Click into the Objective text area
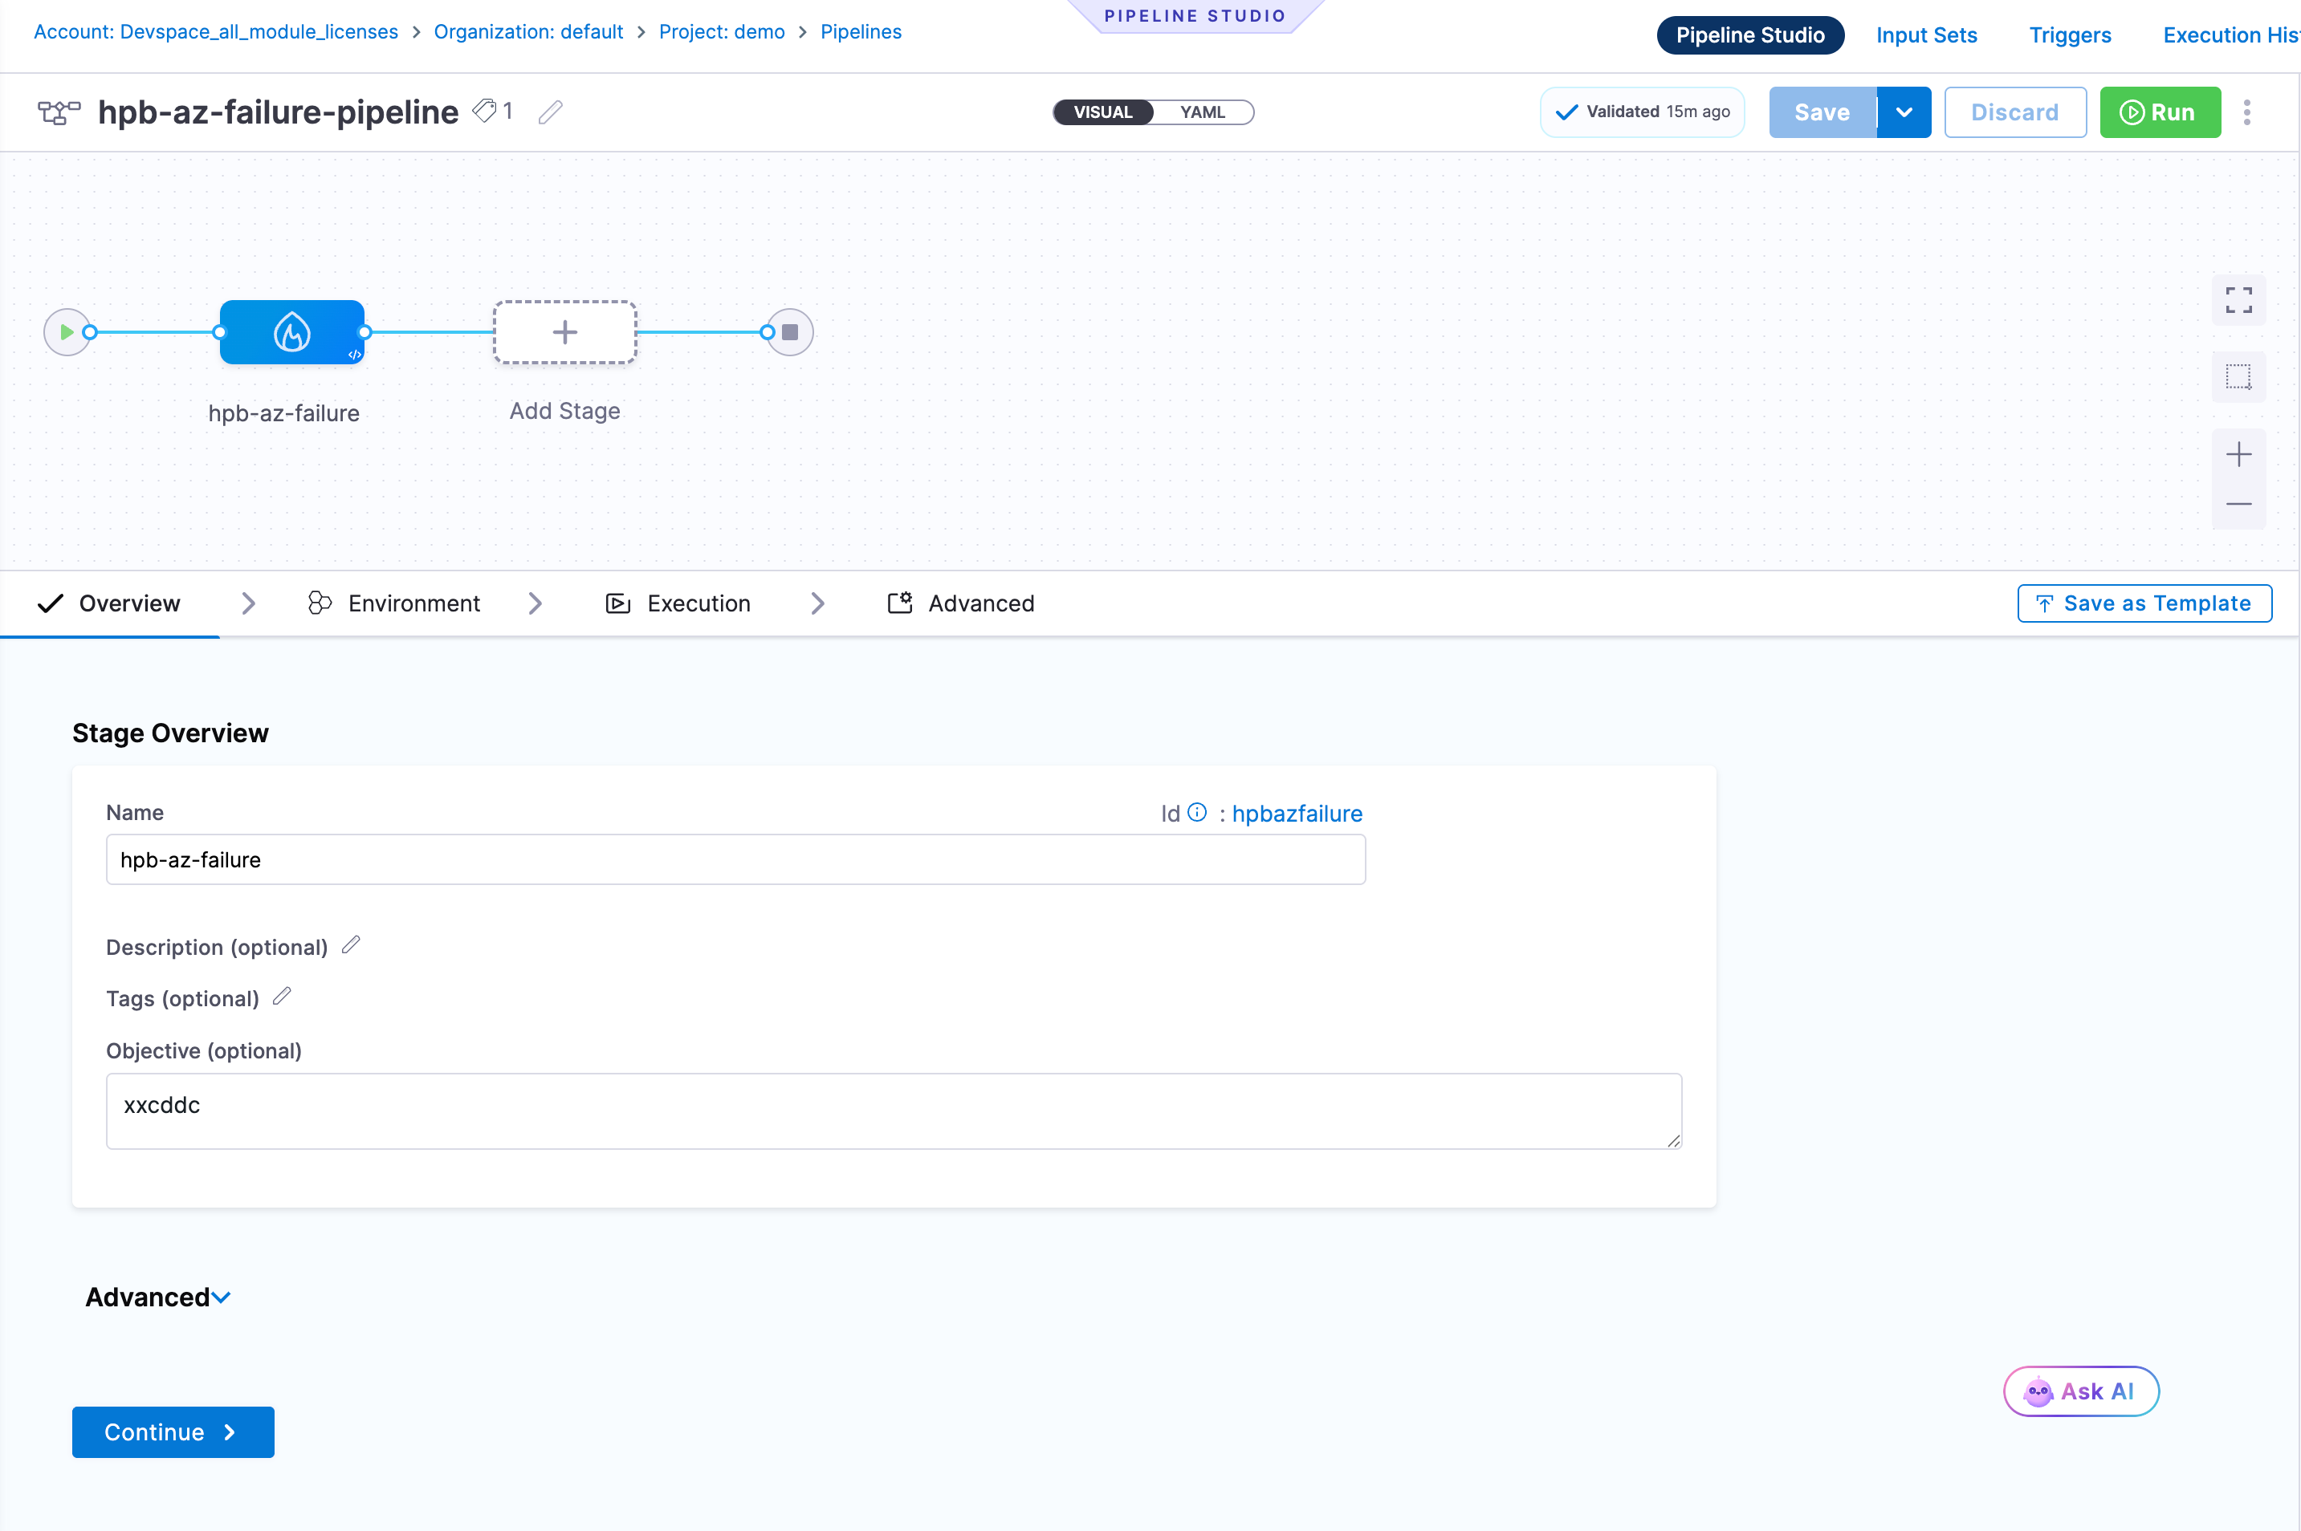This screenshot has width=2301, height=1531. [x=893, y=1111]
